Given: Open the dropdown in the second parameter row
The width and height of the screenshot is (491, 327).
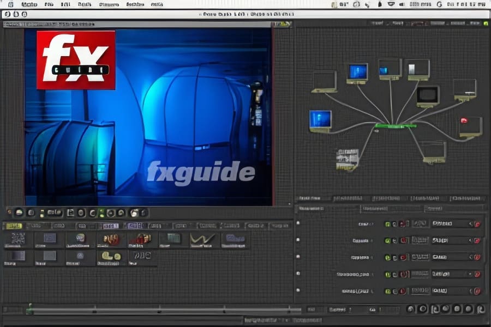Looking at the screenshot, I should 452,241.
